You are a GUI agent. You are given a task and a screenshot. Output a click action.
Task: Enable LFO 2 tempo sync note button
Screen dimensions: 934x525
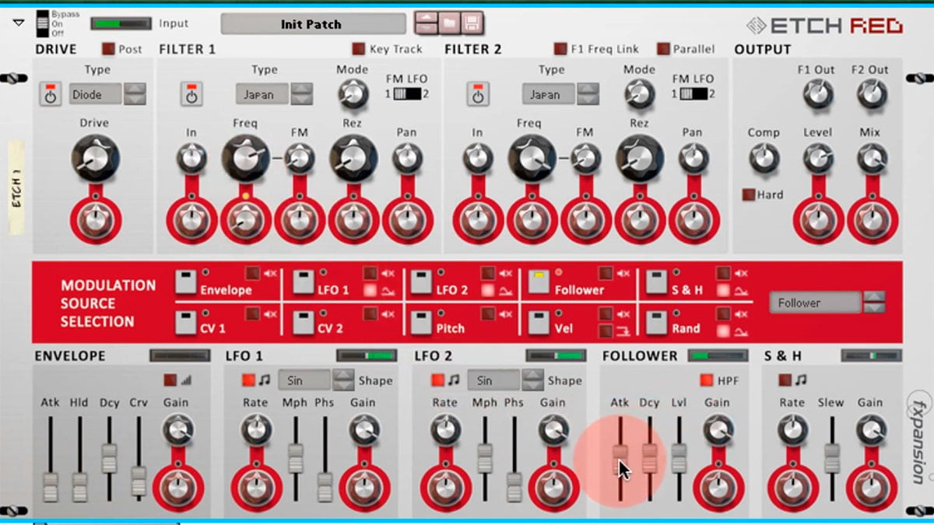[439, 380]
